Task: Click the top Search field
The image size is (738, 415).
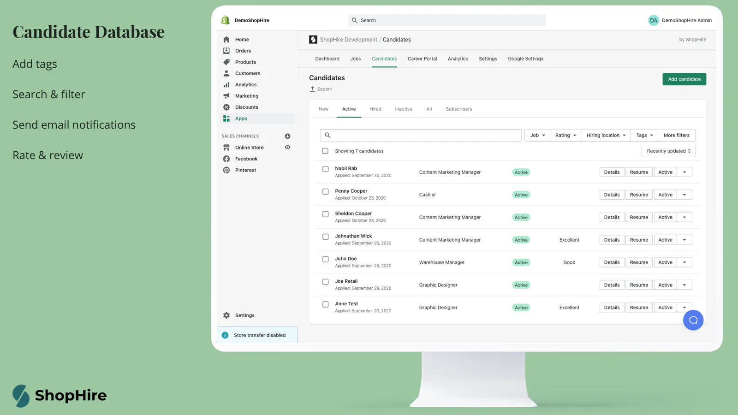Action: point(447,20)
